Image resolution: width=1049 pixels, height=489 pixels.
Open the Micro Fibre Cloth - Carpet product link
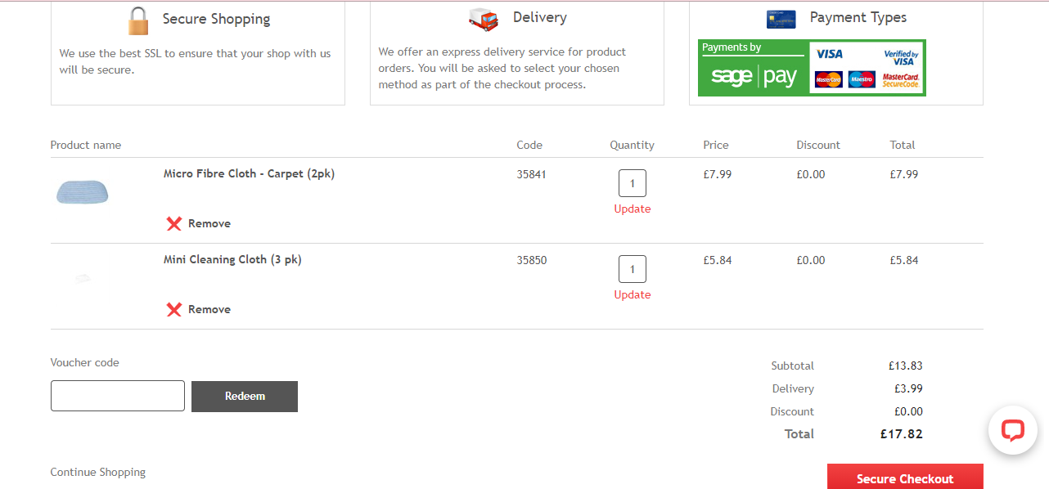coord(249,173)
